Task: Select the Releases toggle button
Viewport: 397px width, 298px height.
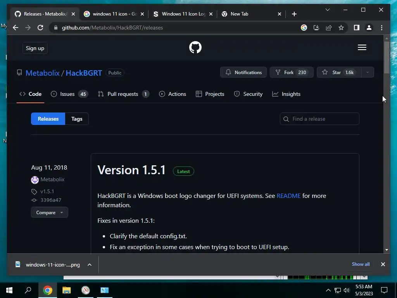Action: (x=48, y=119)
